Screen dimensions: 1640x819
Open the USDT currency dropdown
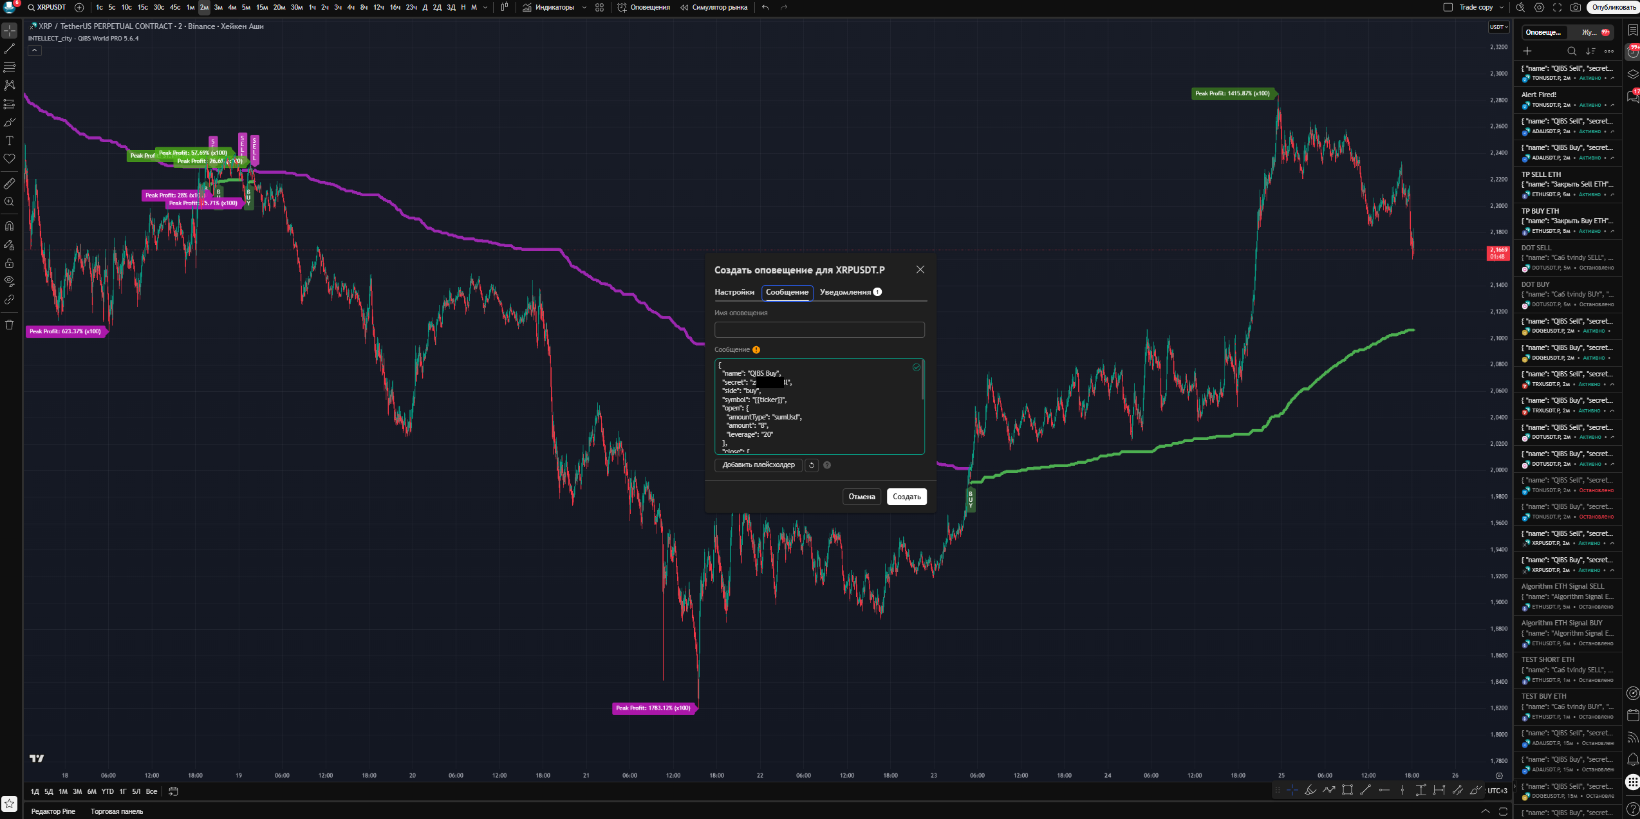(1498, 27)
